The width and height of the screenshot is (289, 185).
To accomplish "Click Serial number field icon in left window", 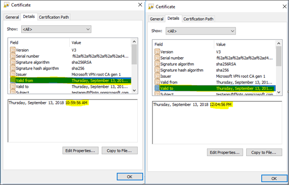I will [13, 56].
